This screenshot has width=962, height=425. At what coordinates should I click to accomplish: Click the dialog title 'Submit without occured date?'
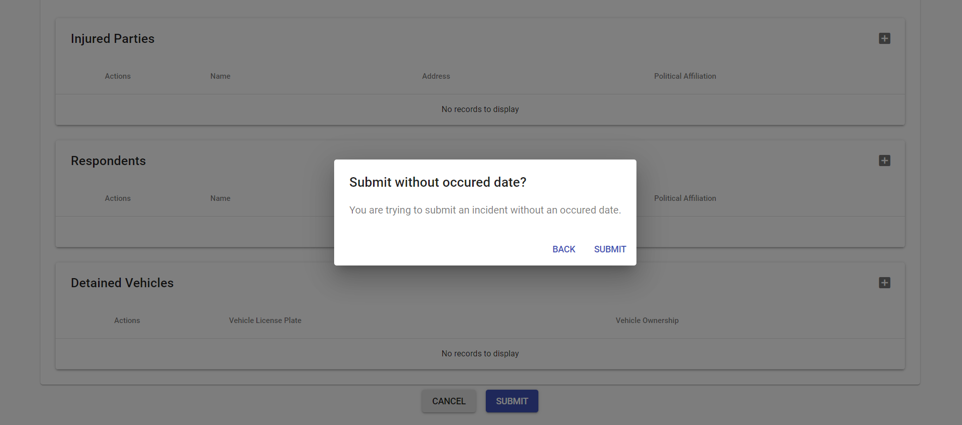click(438, 182)
